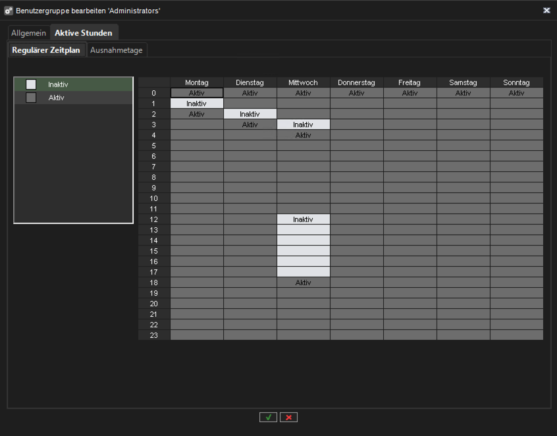Confirm changes with the green checkmark button
Image resolution: width=557 pixels, height=436 pixels.
pyautogui.click(x=268, y=417)
